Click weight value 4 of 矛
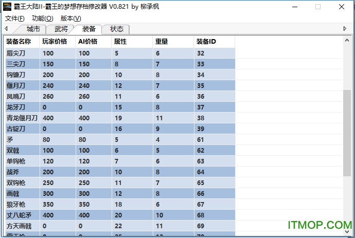Screen dimensions: 355x238 (x=157, y=140)
